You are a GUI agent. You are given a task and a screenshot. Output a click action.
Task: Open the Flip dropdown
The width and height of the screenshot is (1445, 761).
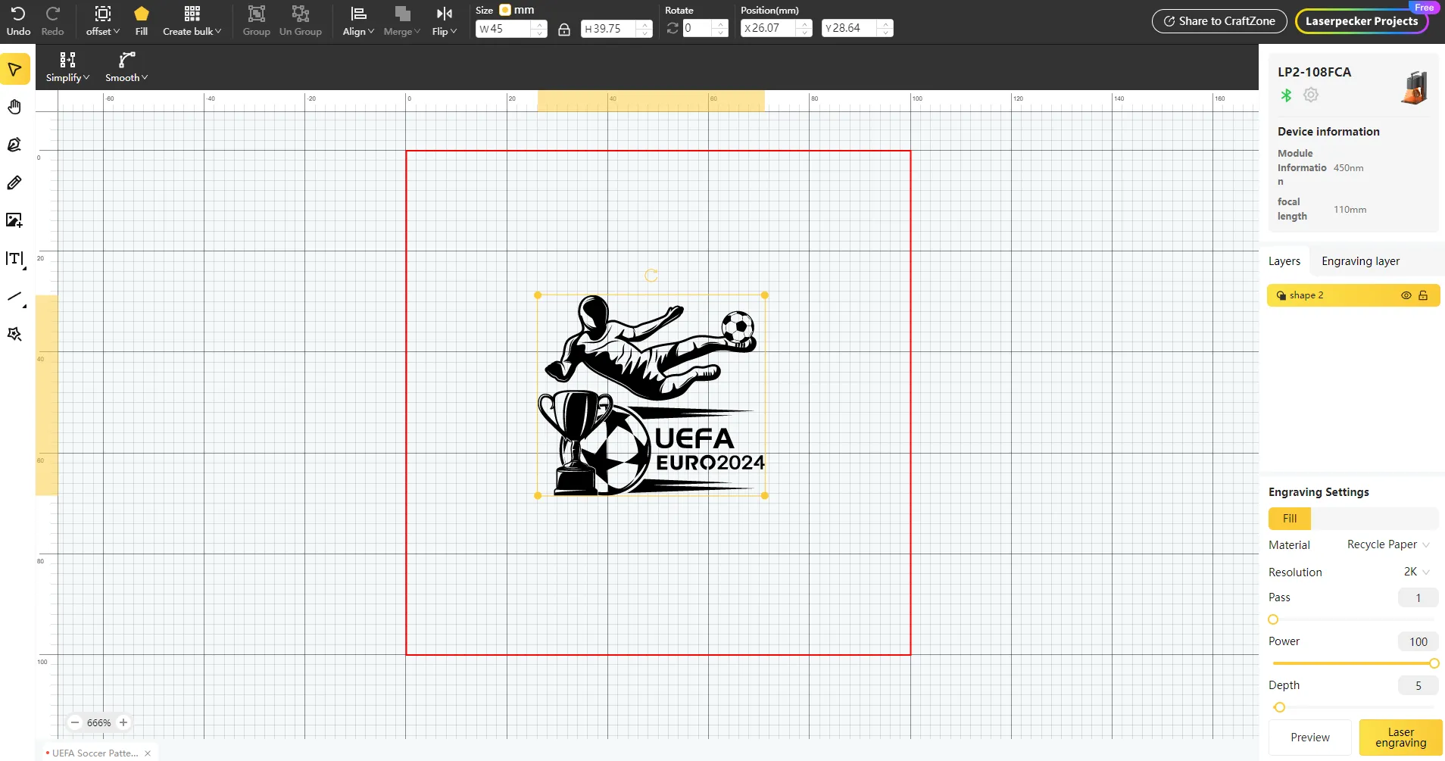445,21
